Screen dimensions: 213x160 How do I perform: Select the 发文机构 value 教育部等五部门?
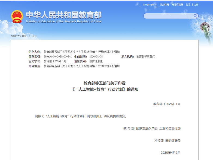pyautogui.click(x=146, y=57)
